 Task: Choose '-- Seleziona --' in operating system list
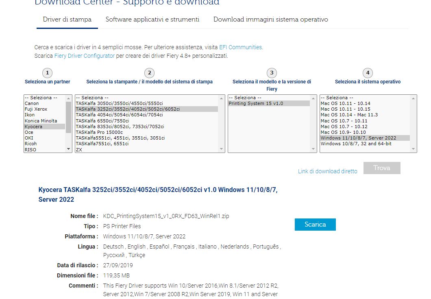tap(365, 98)
